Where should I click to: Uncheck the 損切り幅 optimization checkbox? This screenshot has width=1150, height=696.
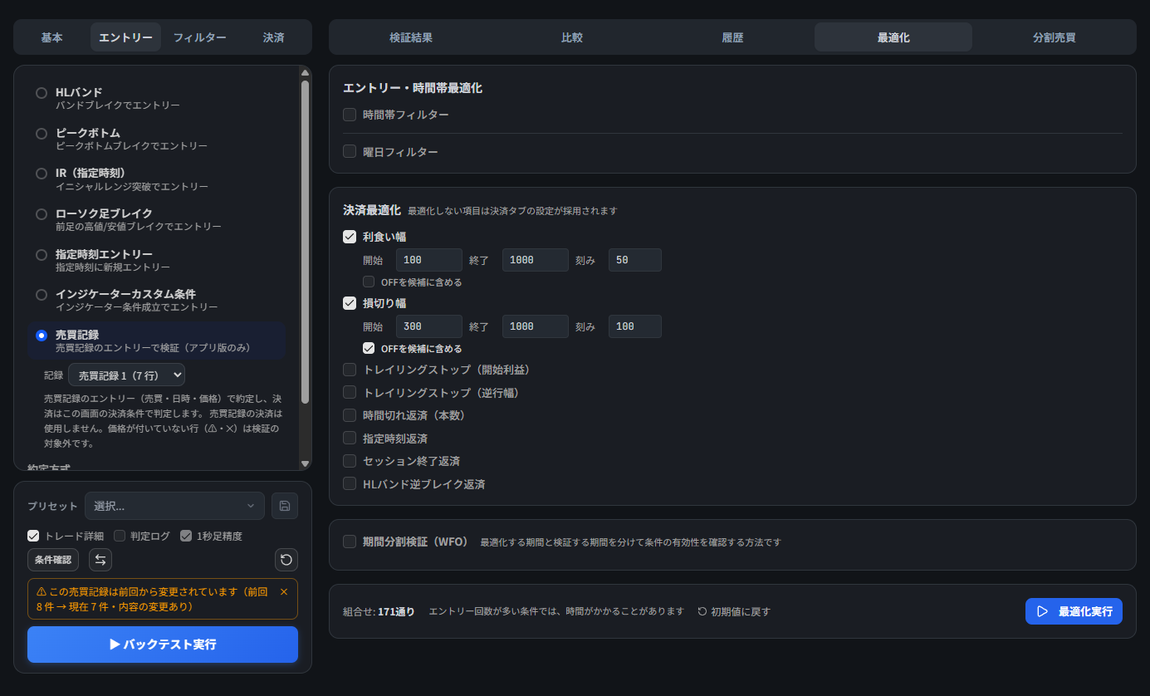pyautogui.click(x=350, y=303)
